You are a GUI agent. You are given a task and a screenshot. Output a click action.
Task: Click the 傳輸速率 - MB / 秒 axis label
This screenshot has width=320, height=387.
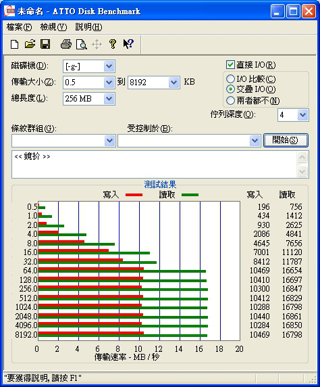[127, 357]
